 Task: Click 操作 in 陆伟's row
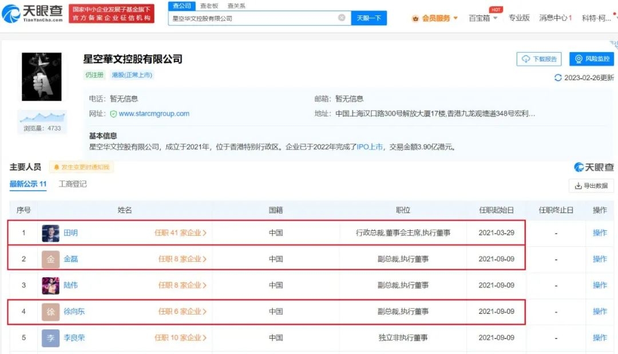[x=600, y=285]
